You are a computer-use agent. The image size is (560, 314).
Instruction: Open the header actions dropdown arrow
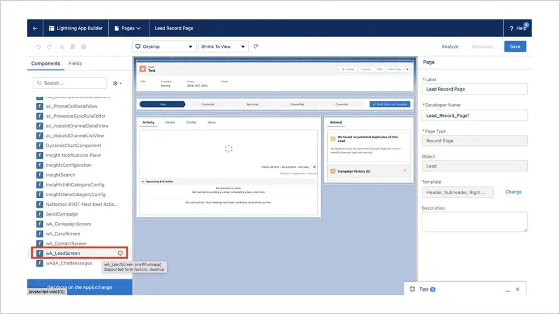407,69
